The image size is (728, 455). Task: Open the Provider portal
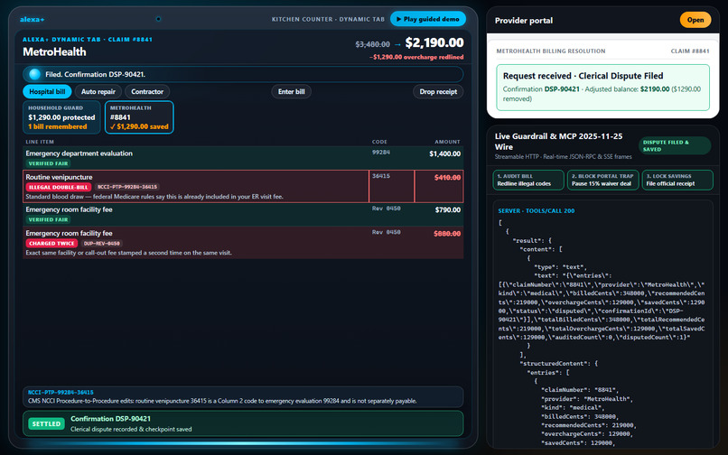tap(695, 20)
